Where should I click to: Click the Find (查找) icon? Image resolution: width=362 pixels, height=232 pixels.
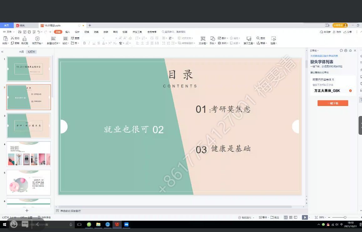[x=261, y=38]
